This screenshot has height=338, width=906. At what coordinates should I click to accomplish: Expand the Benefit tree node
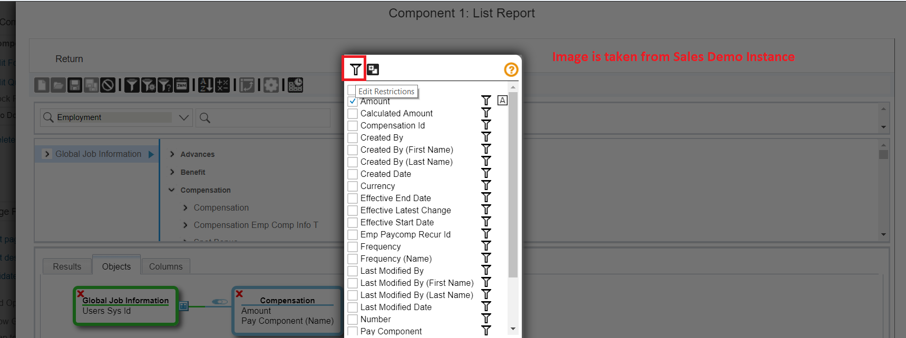point(172,172)
